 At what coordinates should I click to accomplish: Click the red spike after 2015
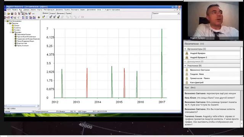pos(124,83)
